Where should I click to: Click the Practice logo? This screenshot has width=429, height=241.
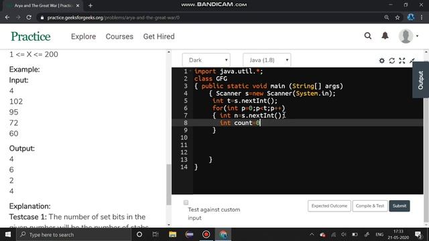pyautogui.click(x=31, y=36)
